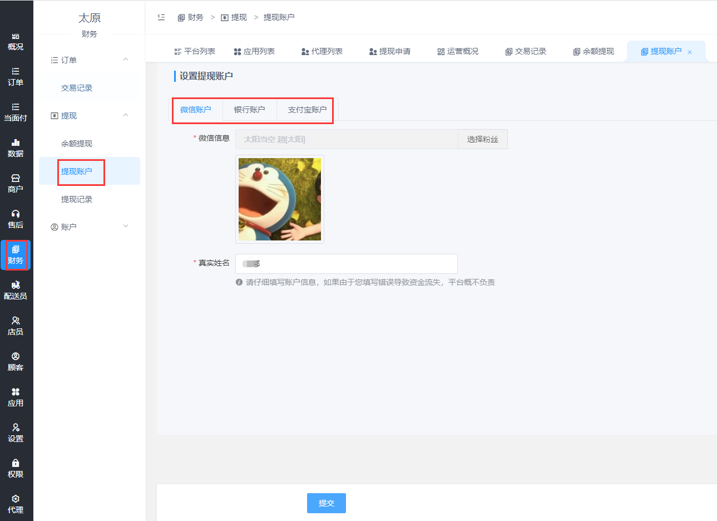Screen dimensions: 717x521
Task: Click the Doraemon avatar thumbnail
Action: click(280, 199)
